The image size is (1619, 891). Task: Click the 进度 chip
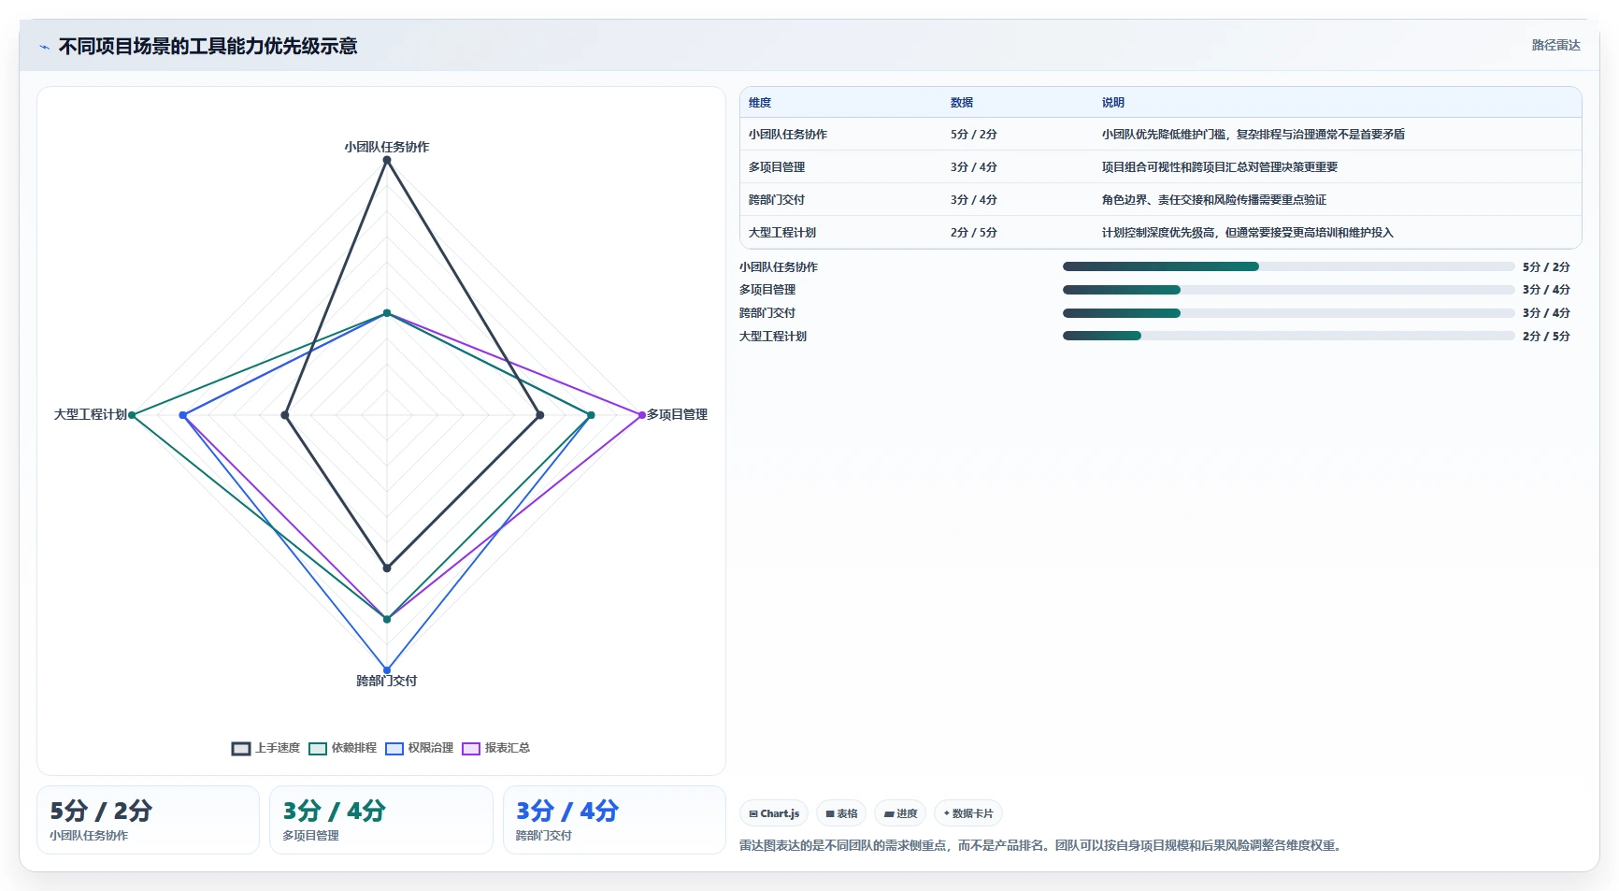[x=900, y=813]
